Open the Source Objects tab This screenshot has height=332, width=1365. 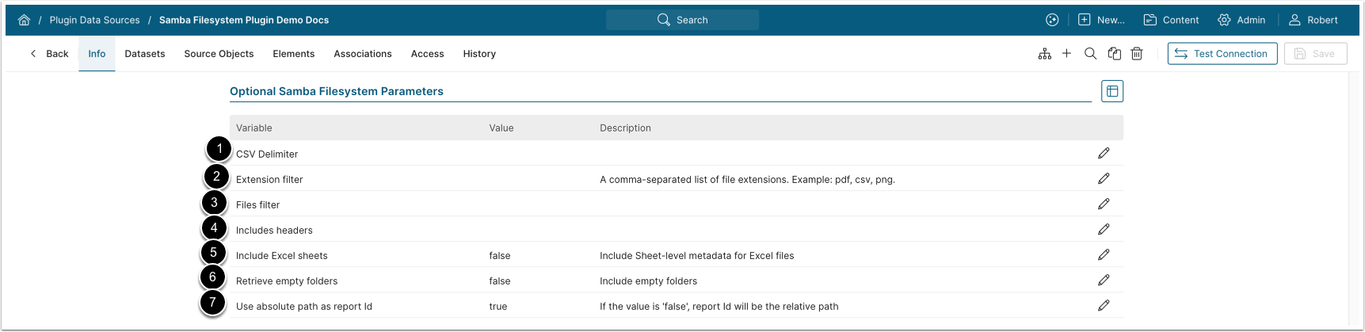219,54
